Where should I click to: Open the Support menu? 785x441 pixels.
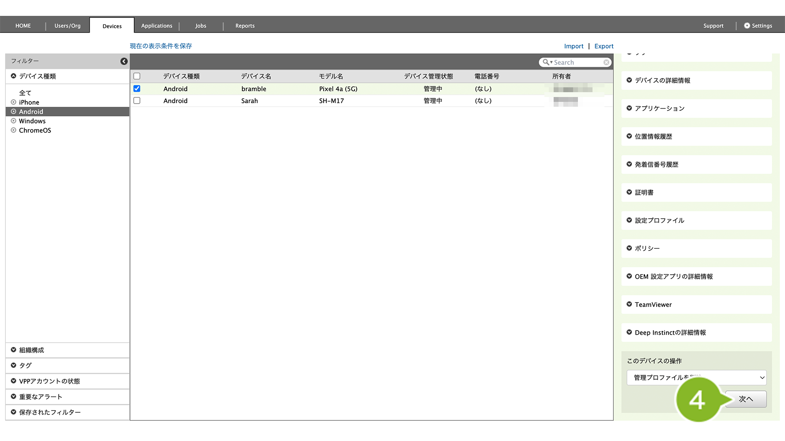tap(713, 26)
